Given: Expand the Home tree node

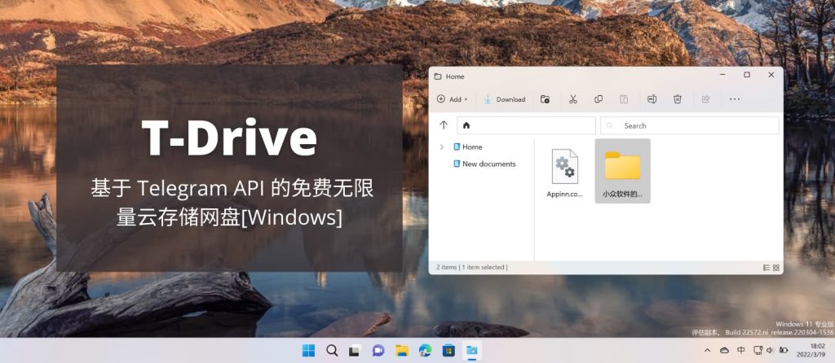Looking at the screenshot, I should point(441,147).
